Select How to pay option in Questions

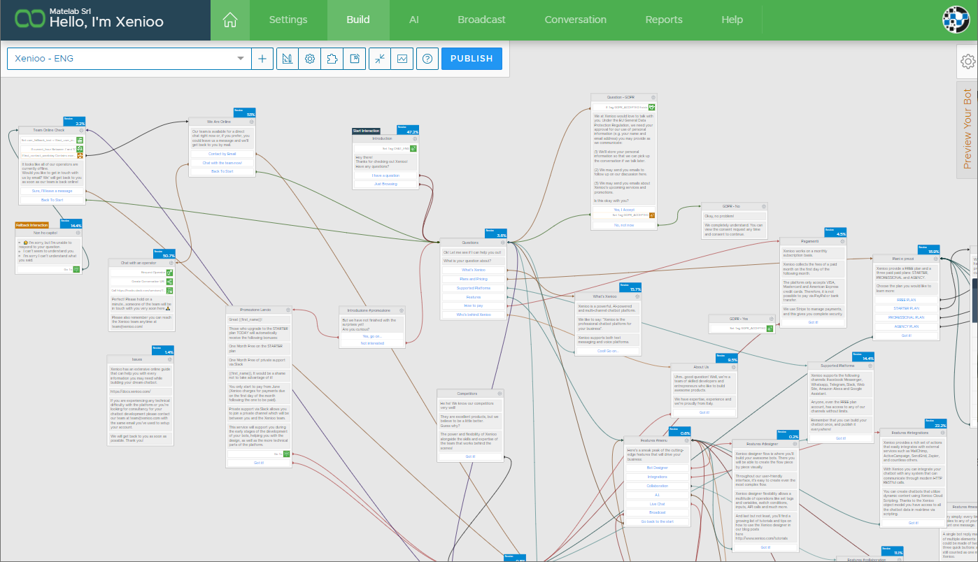click(x=474, y=306)
